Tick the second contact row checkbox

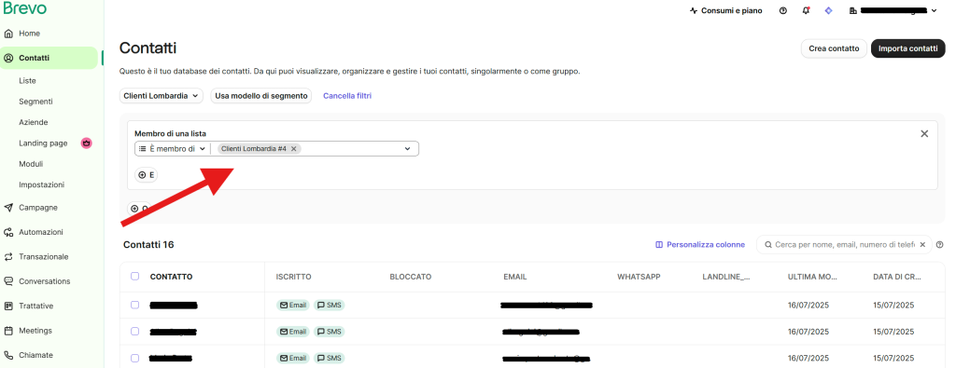click(134, 332)
